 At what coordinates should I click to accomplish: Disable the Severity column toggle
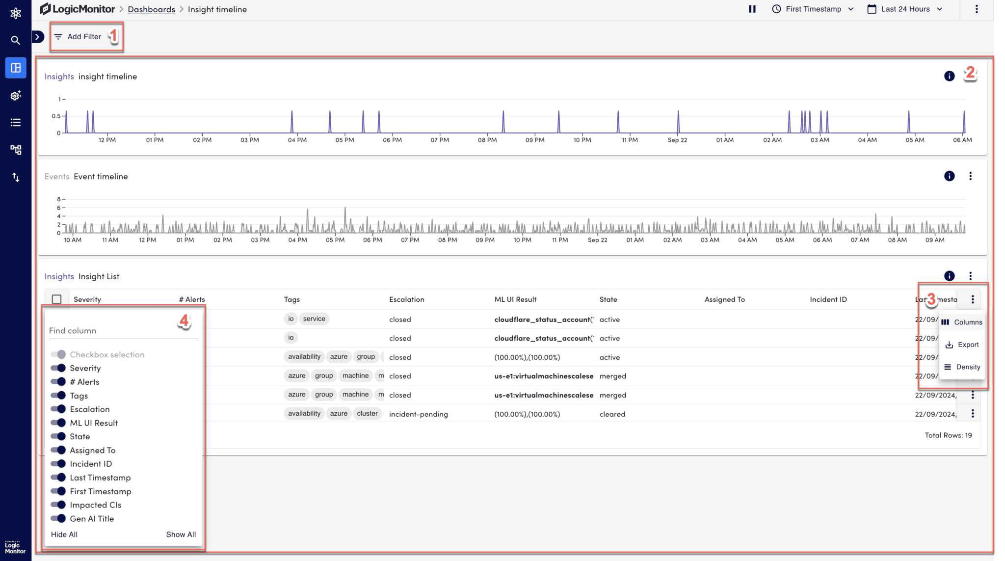click(58, 368)
